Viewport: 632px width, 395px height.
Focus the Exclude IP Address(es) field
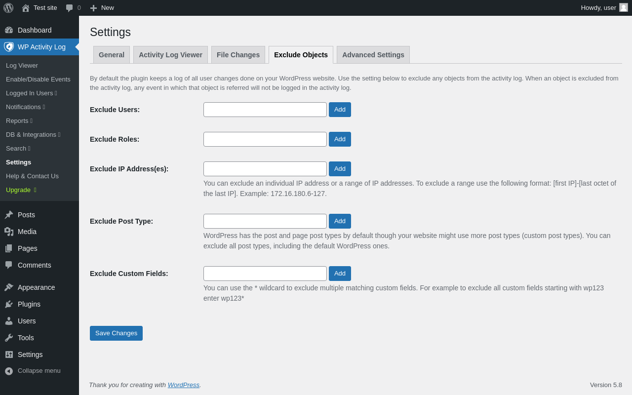pyautogui.click(x=265, y=169)
